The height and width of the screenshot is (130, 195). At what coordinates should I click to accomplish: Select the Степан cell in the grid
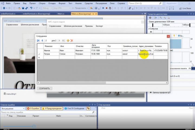point(67,54)
